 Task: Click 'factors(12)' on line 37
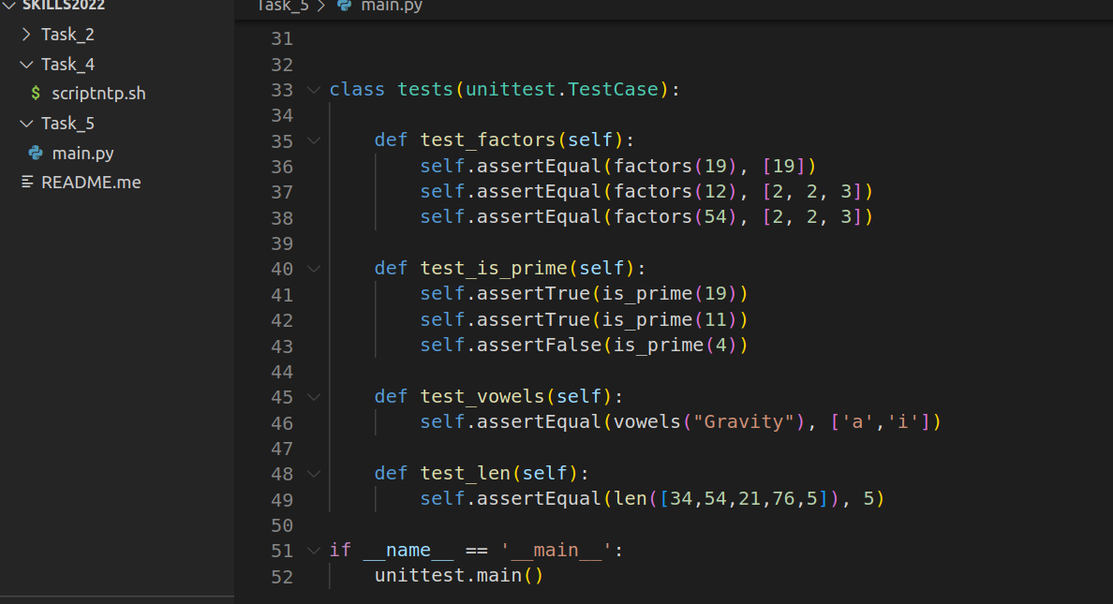click(675, 192)
